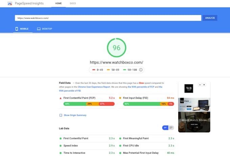Click the Show Origin Summary label
Screen dimensions: 230x156
tap(75, 115)
